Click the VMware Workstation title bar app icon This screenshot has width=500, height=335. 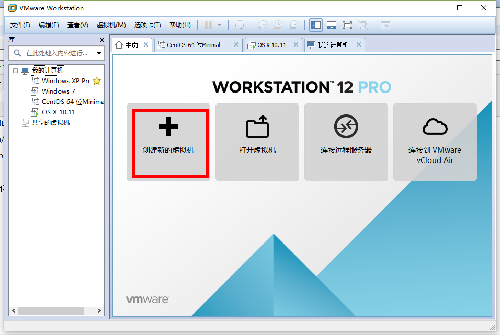(x=13, y=8)
